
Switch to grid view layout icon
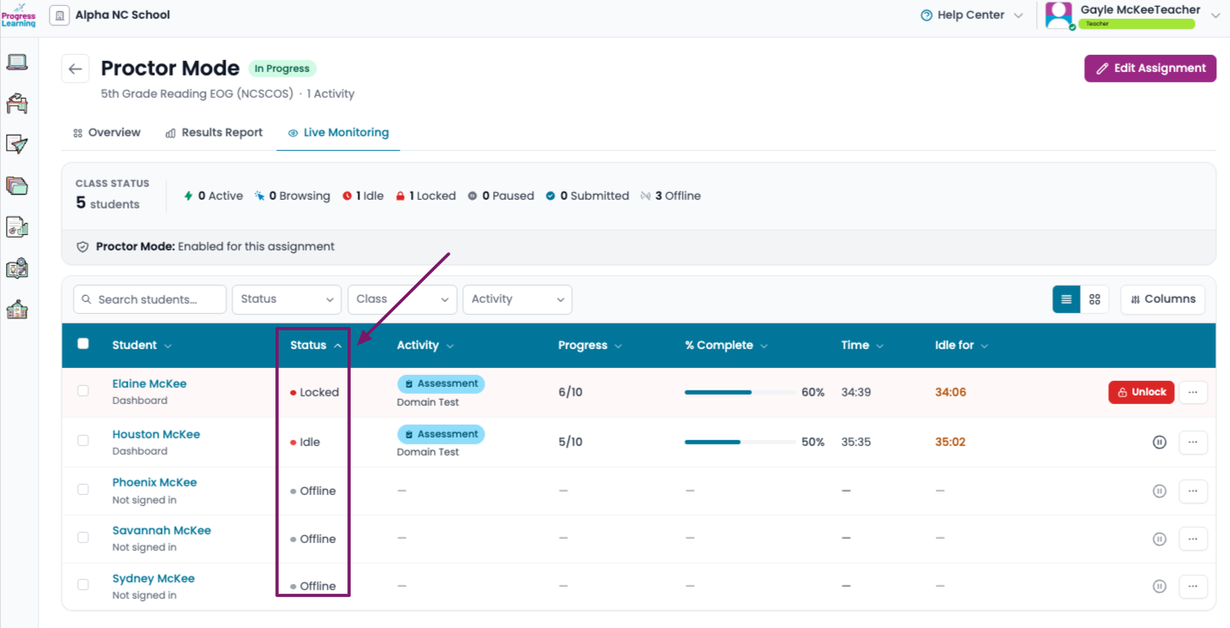1094,299
